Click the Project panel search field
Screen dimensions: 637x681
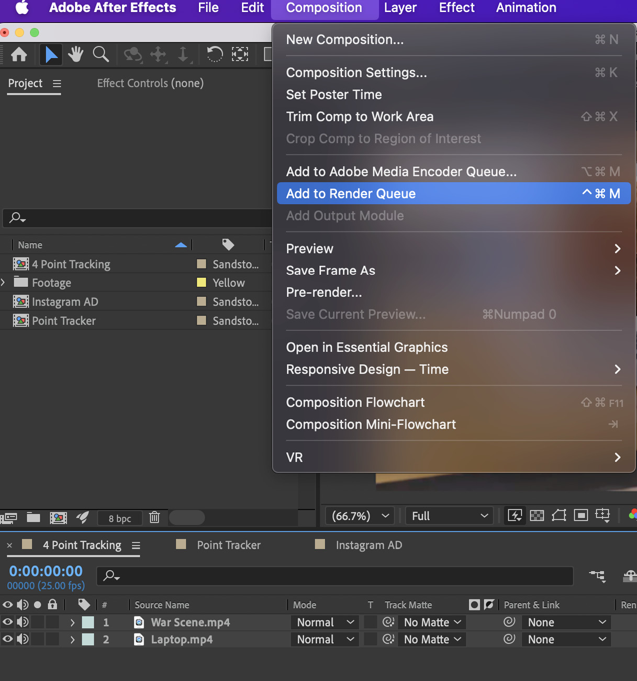coord(137,217)
